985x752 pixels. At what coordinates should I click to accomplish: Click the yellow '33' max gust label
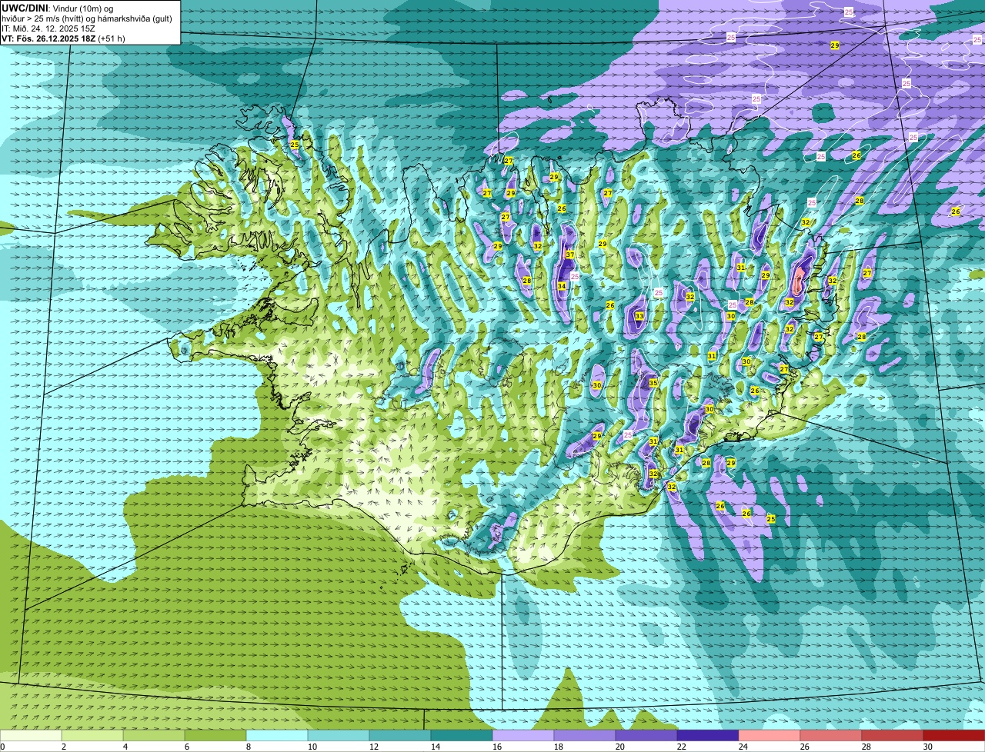(639, 316)
